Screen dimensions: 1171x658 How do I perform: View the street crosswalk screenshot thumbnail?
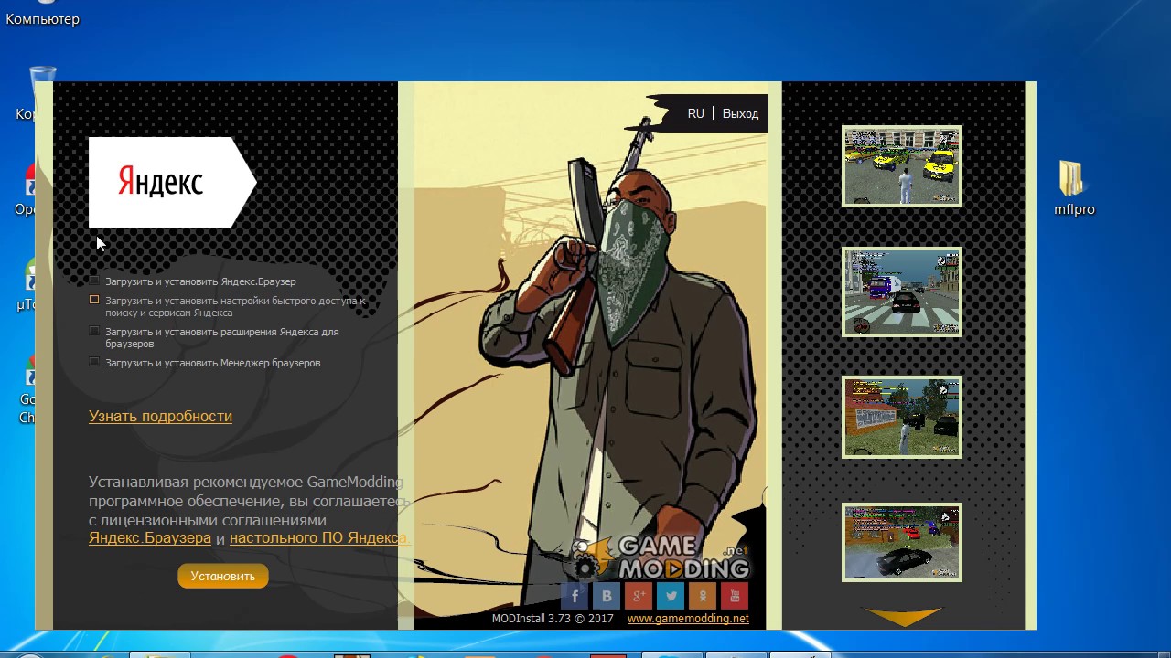[x=902, y=292]
